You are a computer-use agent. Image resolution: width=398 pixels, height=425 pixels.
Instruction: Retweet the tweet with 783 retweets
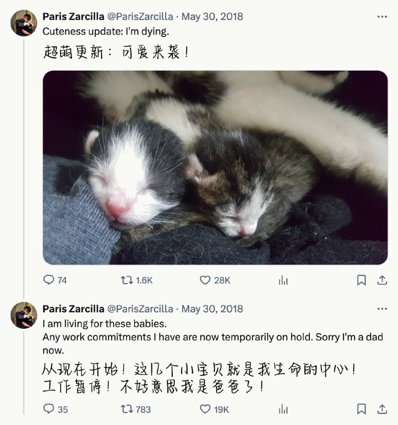click(x=136, y=409)
